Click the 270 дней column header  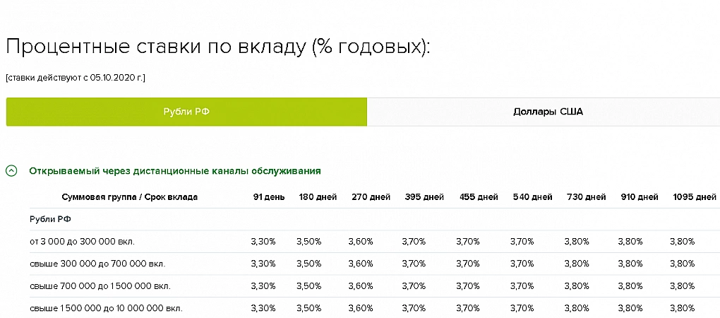click(x=371, y=197)
